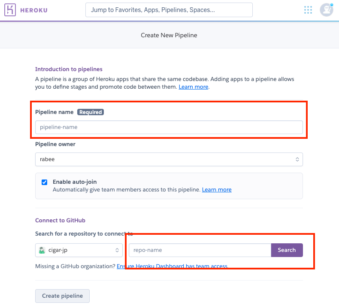The width and height of the screenshot is (339, 308).
Task: Expand the Pipeline owner rabee dropdown
Action: click(169, 159)
